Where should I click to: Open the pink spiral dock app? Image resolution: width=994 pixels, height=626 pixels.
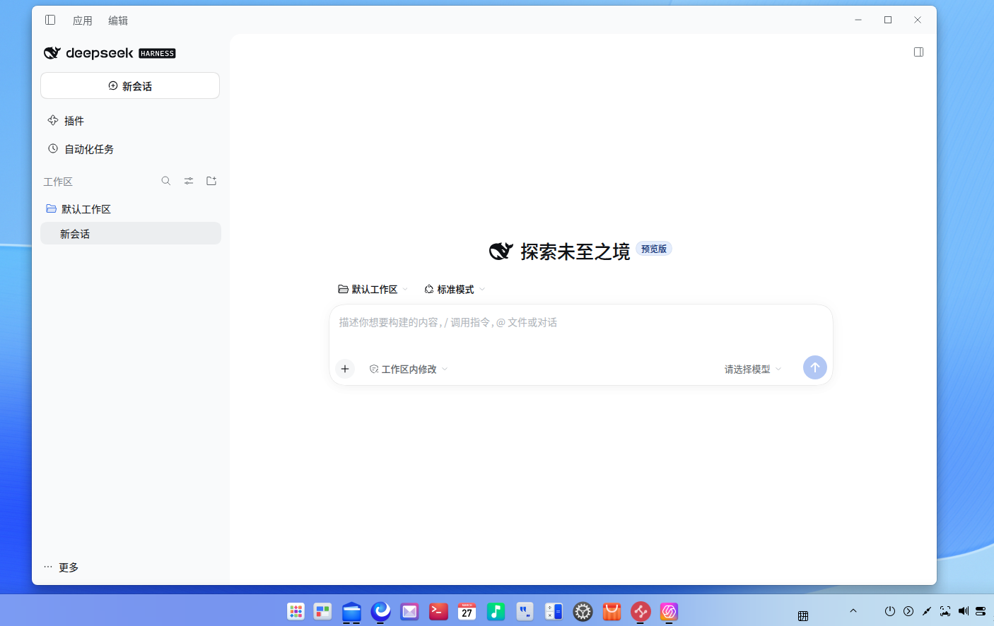pyautogui.click(x=669, y=611)
